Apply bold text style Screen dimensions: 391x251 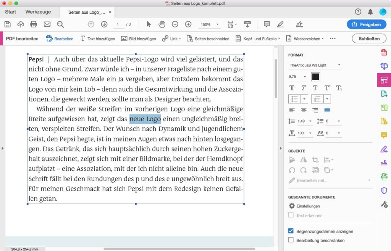pos(292,88)
